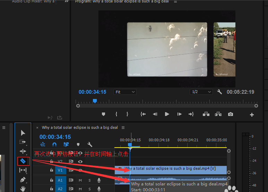Select the Slip tool
Screen dimensions: 268x192
(x=23, y=170)
